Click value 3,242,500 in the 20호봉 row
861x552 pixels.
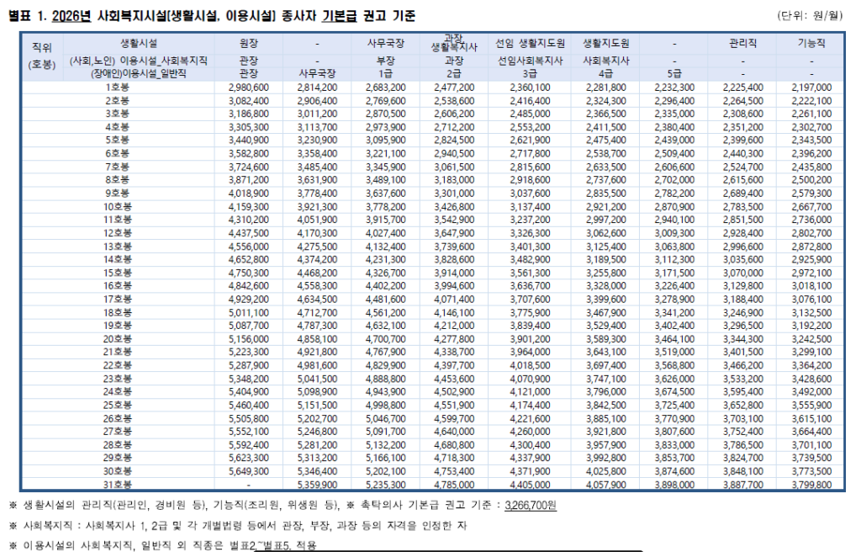[x=811, y=338]
